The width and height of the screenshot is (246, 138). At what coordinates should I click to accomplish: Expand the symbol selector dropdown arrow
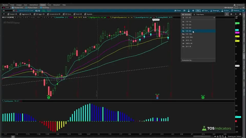coord(14,11)
